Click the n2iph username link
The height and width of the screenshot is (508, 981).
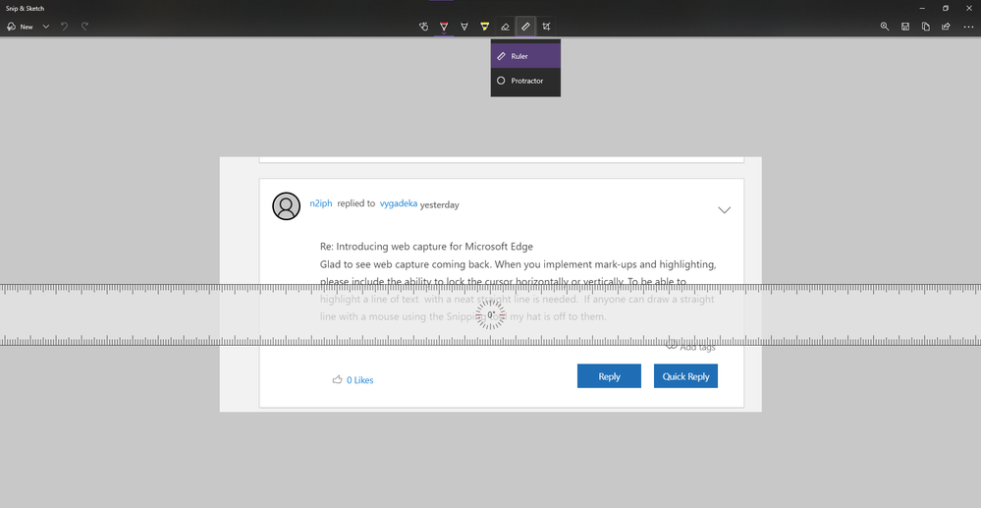pyautogui.click(x=321, y=203)
